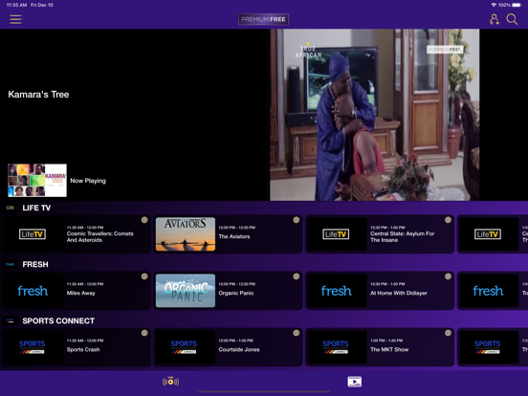Tap info icon on Central State card
Viewport: 528px width, 396px height.
click(x=448, y=220)
